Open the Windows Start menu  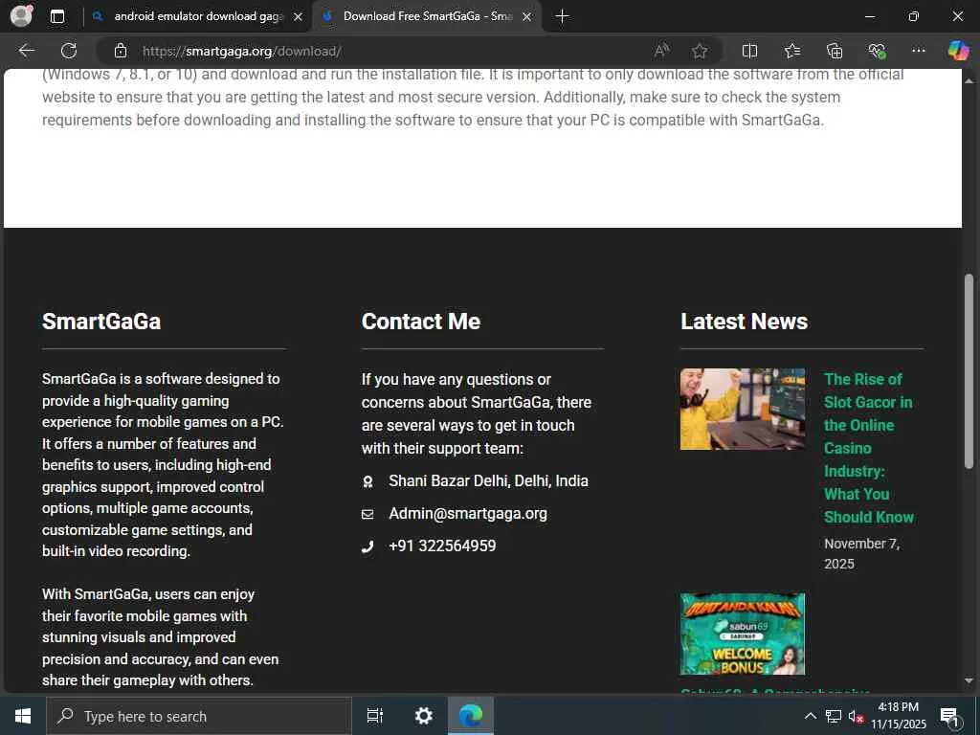[x=23, y=716]
